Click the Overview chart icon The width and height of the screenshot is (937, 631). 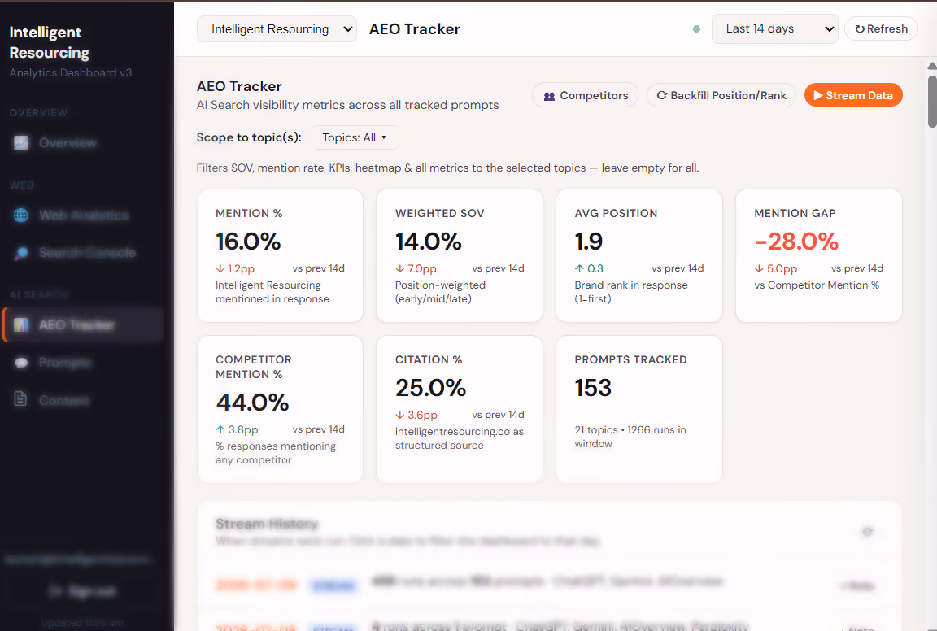tap(21, 143)
